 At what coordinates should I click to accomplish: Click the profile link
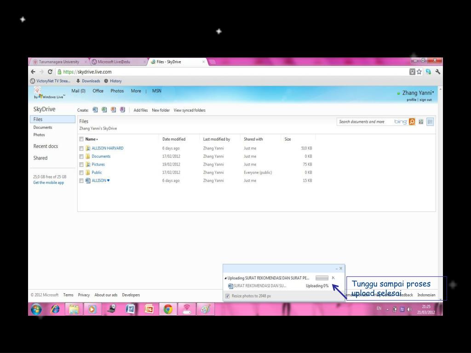pos(411,100)
